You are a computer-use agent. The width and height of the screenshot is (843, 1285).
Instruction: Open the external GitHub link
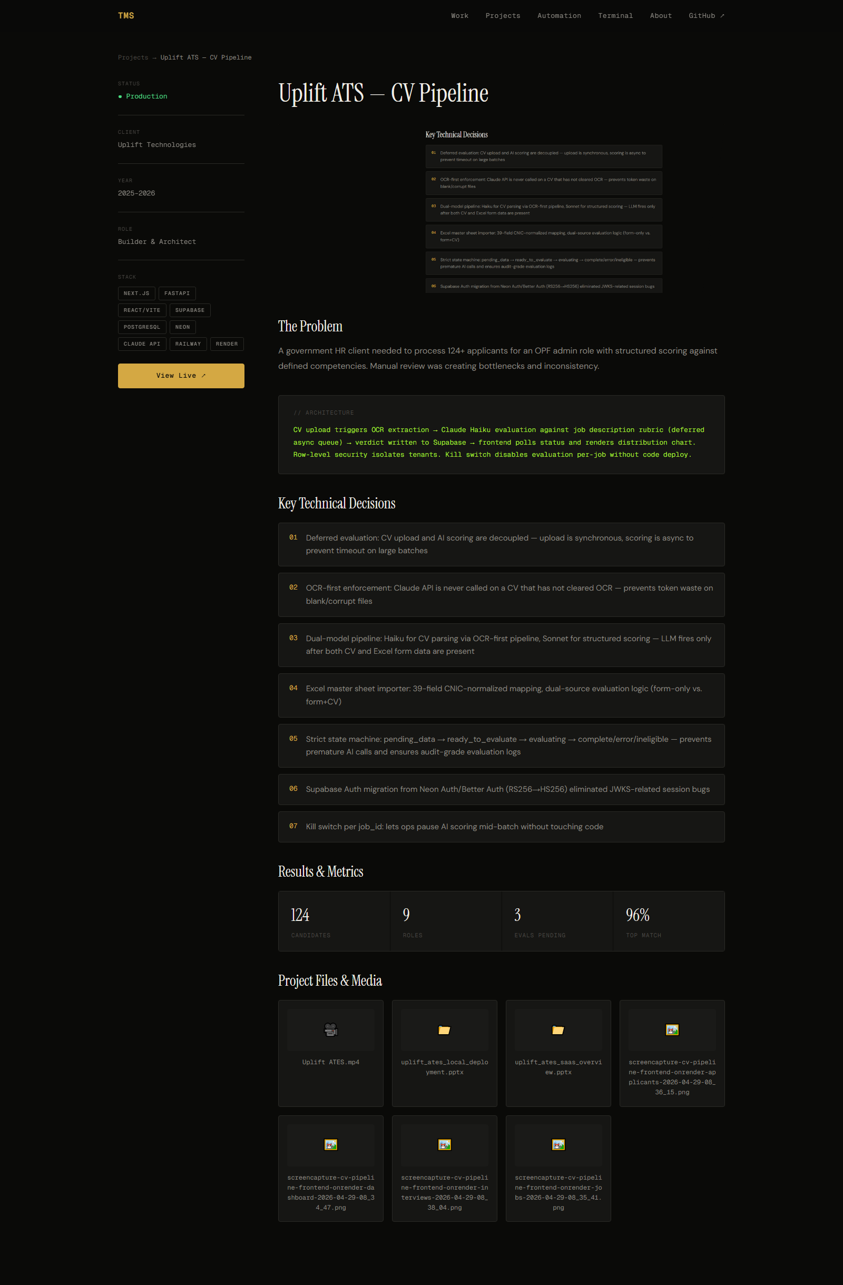(707, 16)
